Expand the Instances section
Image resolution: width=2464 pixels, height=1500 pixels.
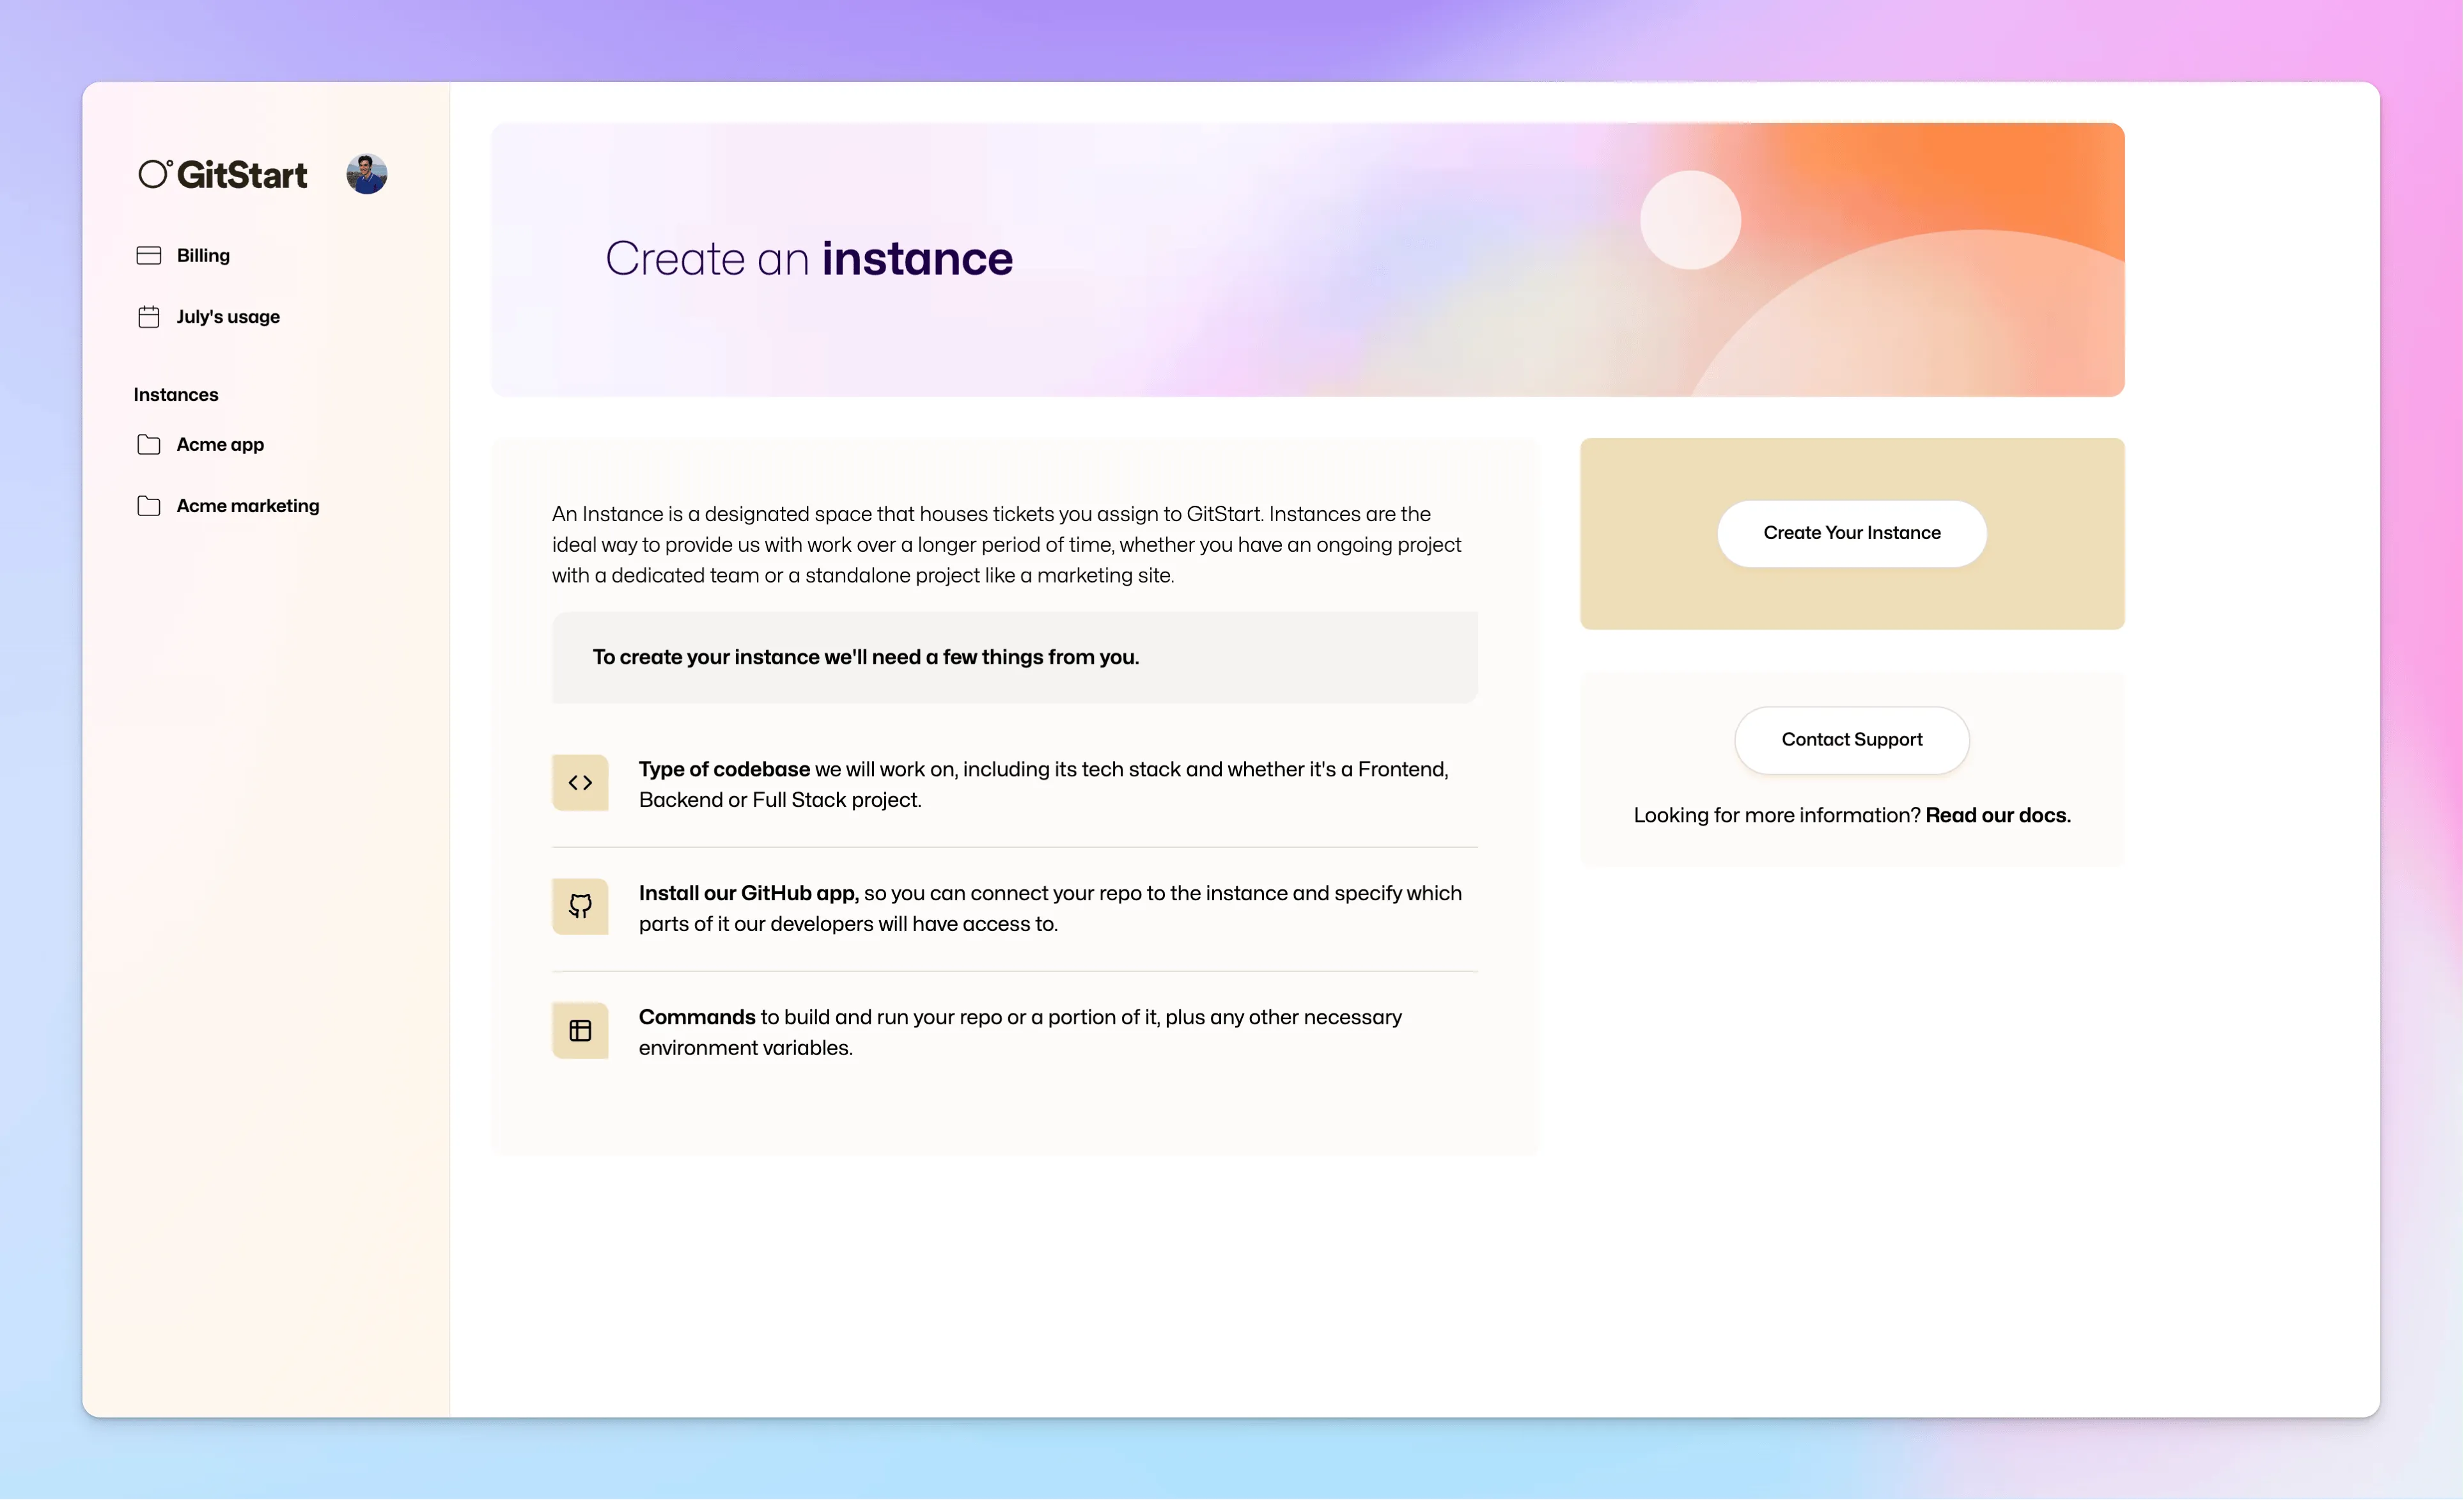176,394
